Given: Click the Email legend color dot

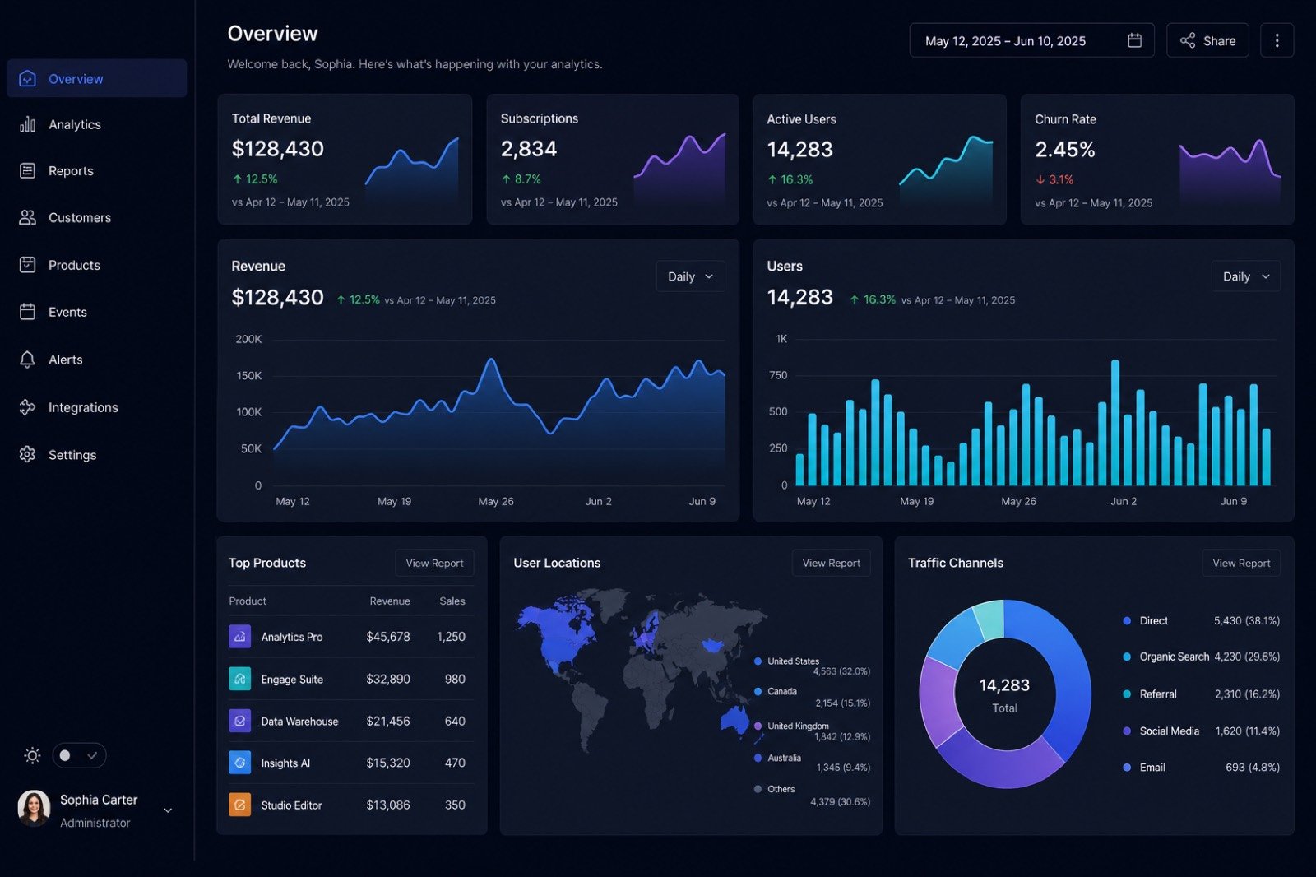Looking at the screenshot, I should [x=1127, y=767].
